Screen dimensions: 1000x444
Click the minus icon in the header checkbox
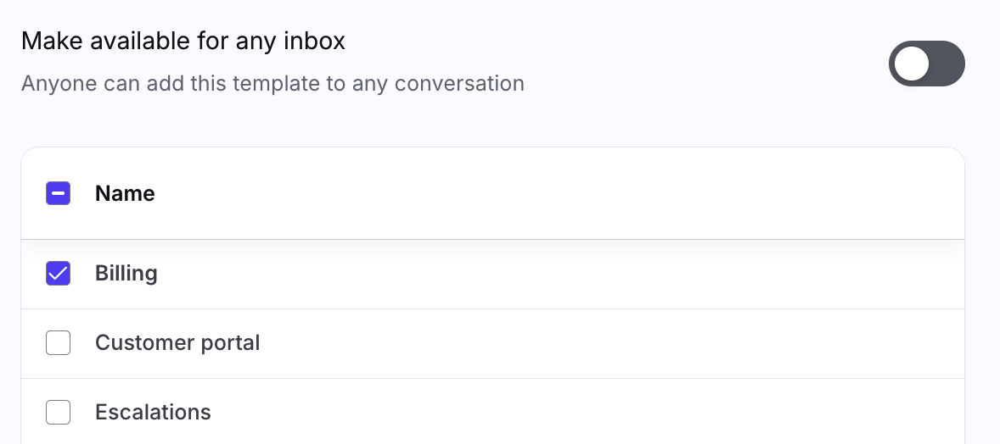click(58, 194)
